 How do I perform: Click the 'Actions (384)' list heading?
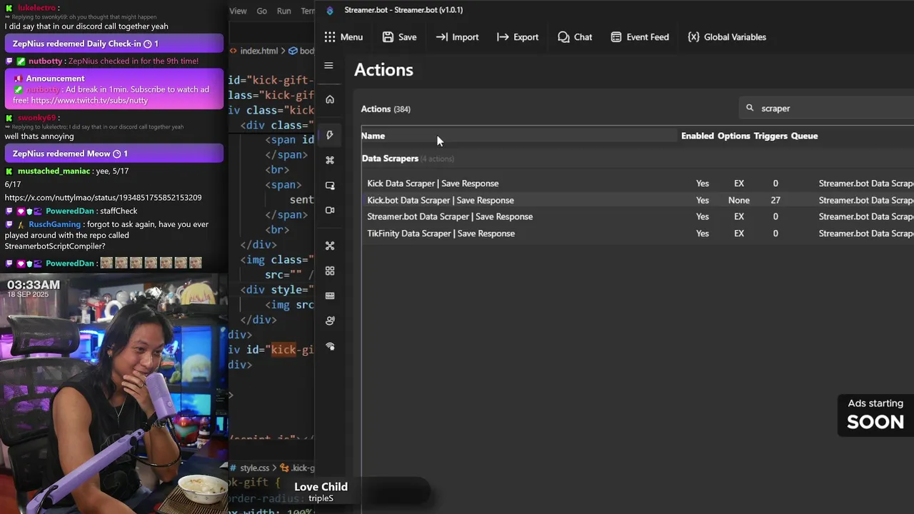pyautogui.click(x=386, y=109)
